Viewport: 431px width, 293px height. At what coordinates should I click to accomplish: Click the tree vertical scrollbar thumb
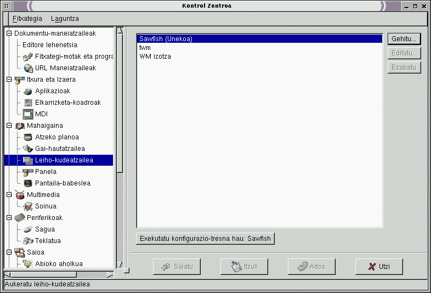pos(120,104)
